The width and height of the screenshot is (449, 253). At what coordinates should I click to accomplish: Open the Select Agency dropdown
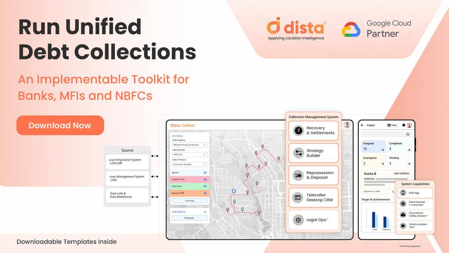pyautogui.click(x=190, y=145)
